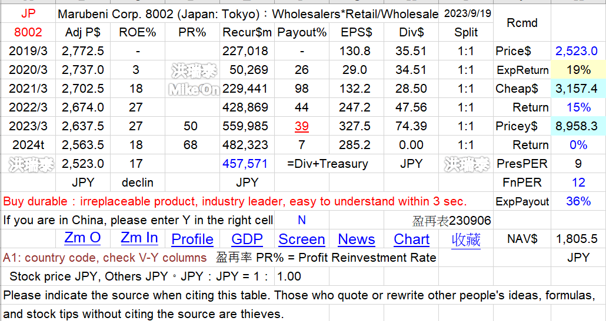Viewport: 606px width, 321px height.
Task: Click the Recur$m value 428,869
Action: [247, 107]
